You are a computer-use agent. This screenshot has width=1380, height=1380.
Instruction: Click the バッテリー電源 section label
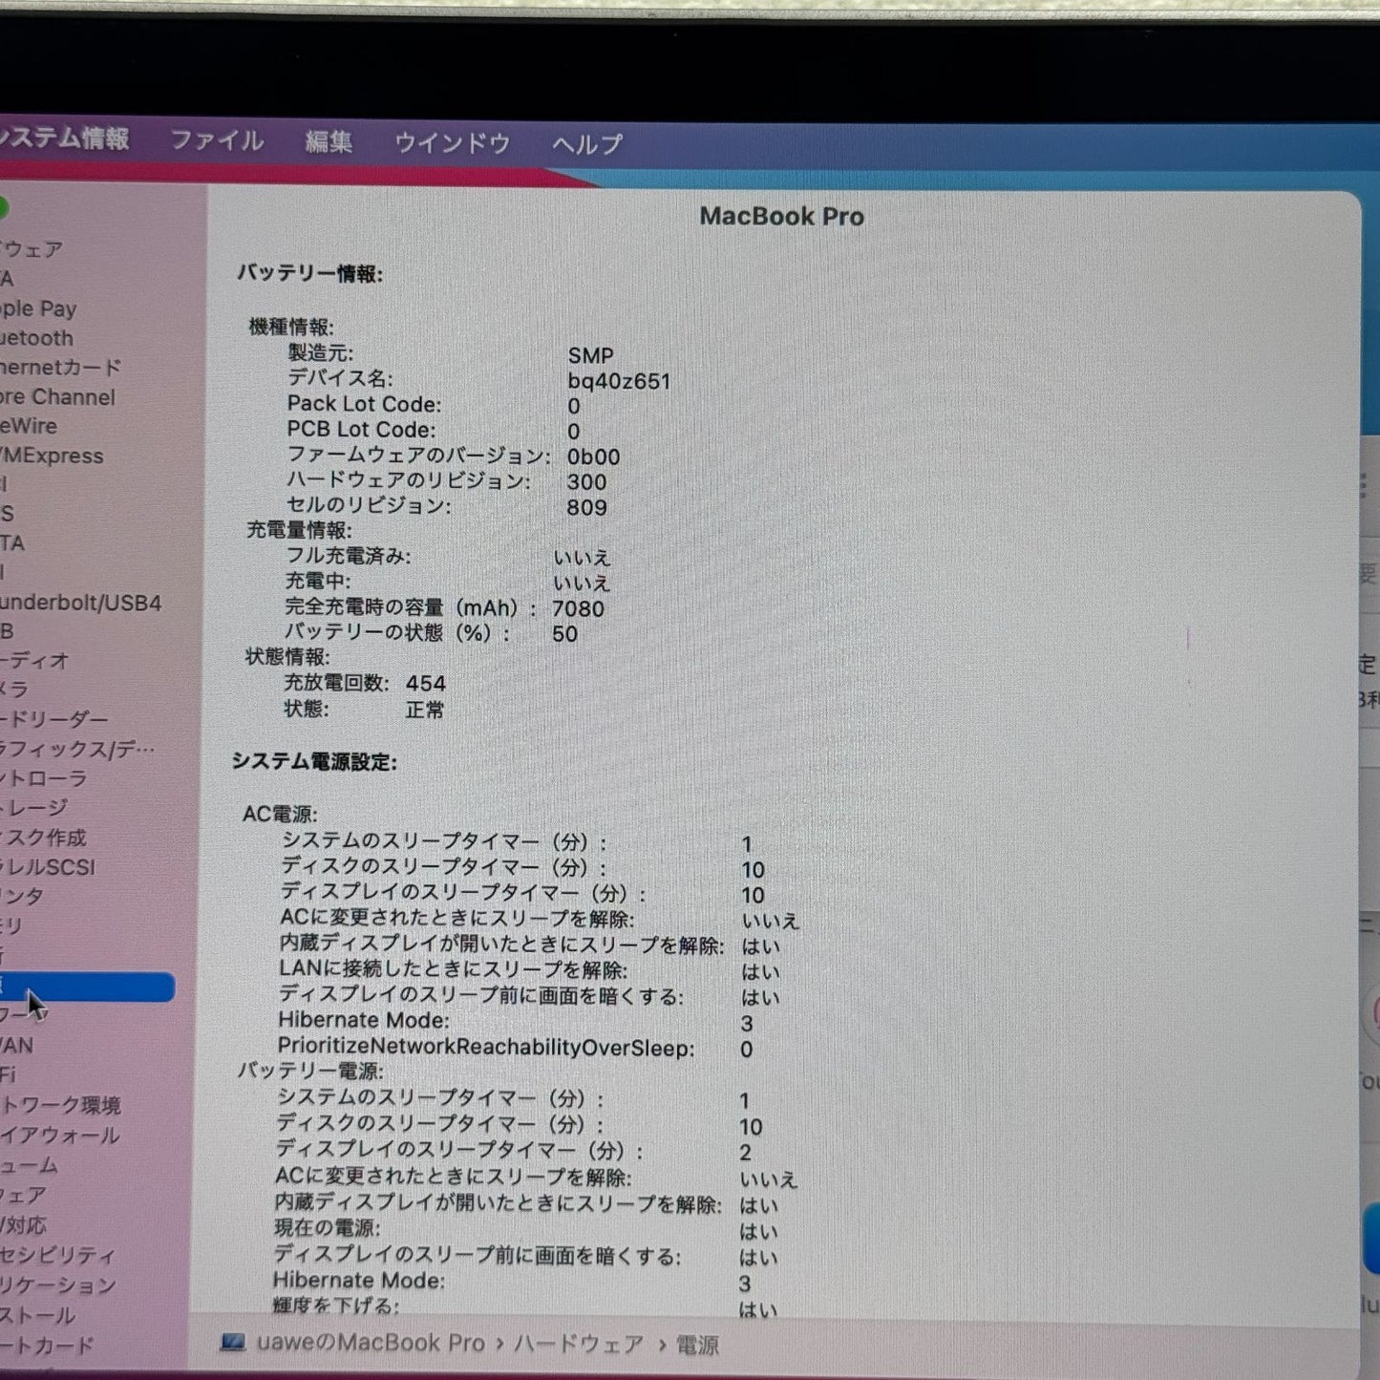[x=309, y=1072]
